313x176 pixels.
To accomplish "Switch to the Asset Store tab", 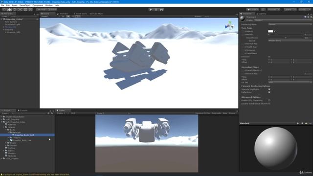I will [80, 14].
